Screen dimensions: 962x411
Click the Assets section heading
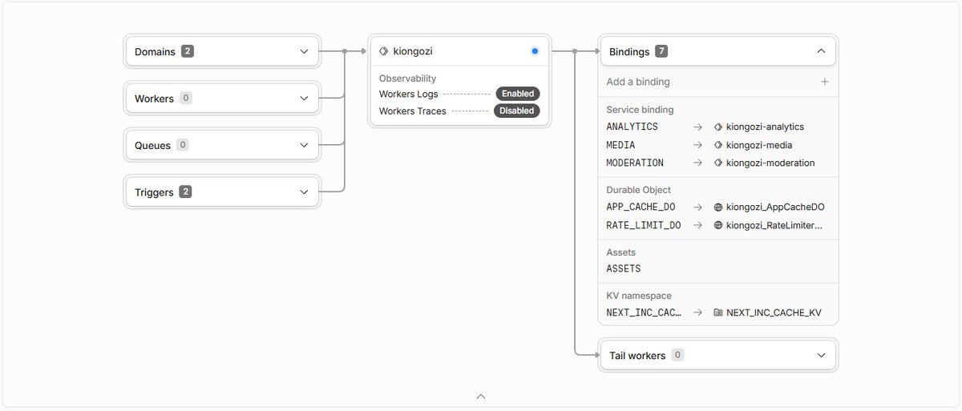[621, 252]
